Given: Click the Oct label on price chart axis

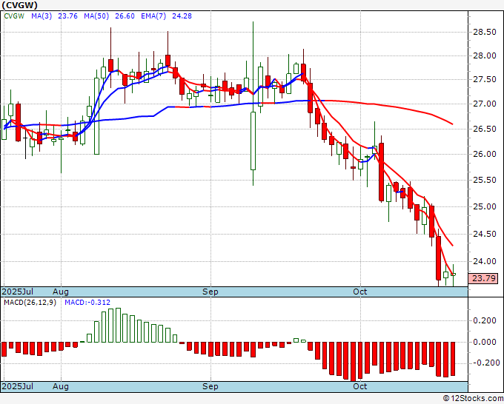Looking at the screenshot, I should pos(360,292).
